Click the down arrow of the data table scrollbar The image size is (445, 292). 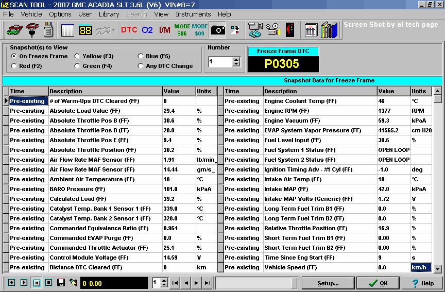(438, 269)
